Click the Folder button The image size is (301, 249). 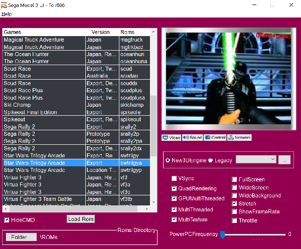click(21, 237)
